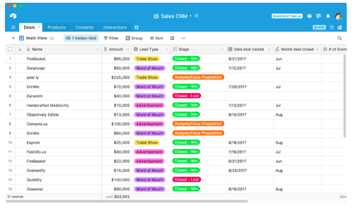
Task: Open the Amount column dropdown arrow
Action: click(x=128, y=49)
